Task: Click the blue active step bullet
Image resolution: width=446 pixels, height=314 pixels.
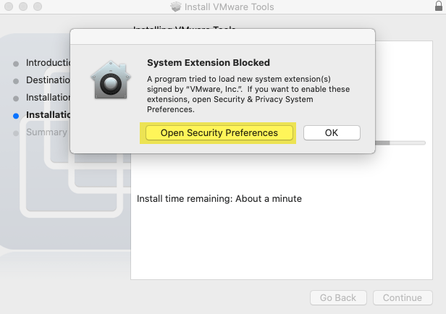Action: 16,116
